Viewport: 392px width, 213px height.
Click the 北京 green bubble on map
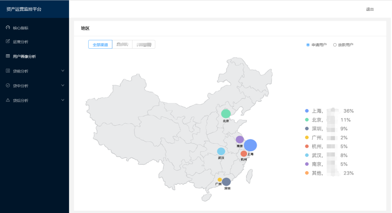[226, 114]
